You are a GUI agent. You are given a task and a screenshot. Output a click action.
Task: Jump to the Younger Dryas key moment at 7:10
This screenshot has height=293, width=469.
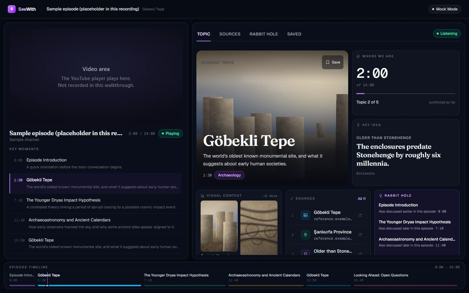click(x=95, y=203)
